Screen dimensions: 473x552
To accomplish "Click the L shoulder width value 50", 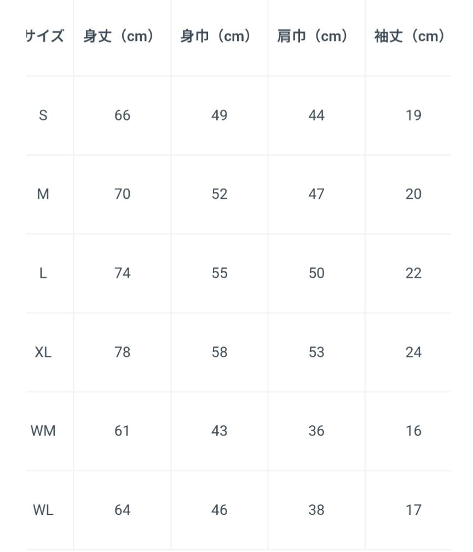I will [316, 273].
